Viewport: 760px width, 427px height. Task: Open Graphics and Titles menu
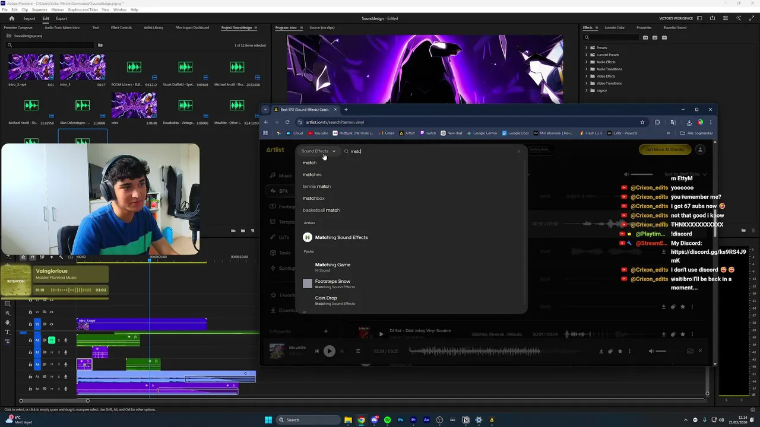pos(83,9)
